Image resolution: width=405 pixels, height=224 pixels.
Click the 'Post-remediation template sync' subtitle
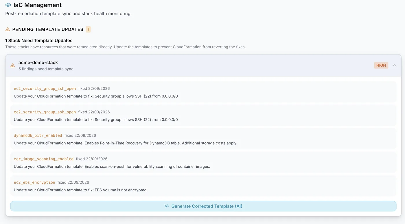[x=69, y=14]
